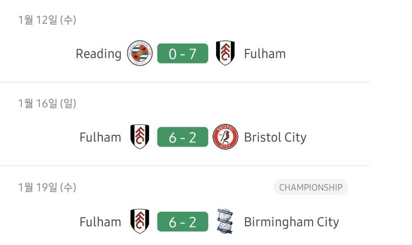Click Fulham crest in the Bristol City match
This screenshot has width=412, height=245.
coord(140,137)
